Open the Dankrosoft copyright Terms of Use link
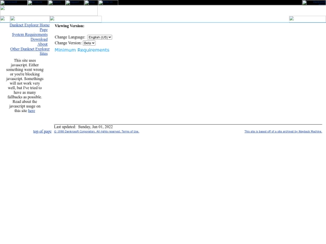 click(x=97, y=131)
